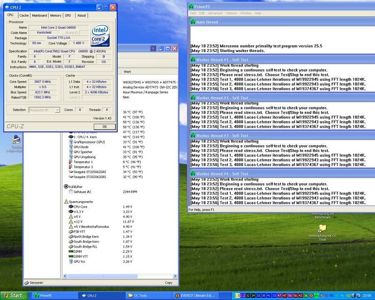Switch to the Cache tab in CPU-Z
375x300 pixels.
pyautogui.click(x=24, y=15)
